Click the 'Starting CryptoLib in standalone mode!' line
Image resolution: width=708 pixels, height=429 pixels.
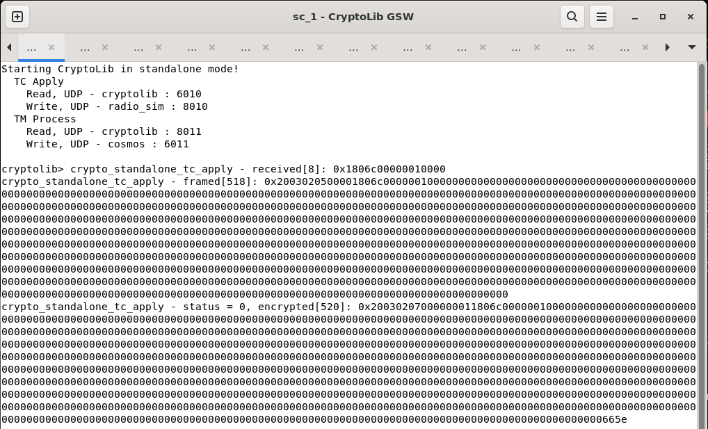click(120, 69)
